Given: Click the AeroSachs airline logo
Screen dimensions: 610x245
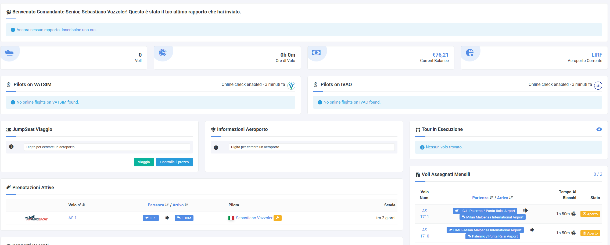Looking at the screenshot, I should point(36,218).
